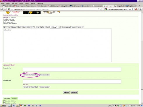Click the Odeslat submit button
This screenshot has height=107, width=143.
[74, 92]
